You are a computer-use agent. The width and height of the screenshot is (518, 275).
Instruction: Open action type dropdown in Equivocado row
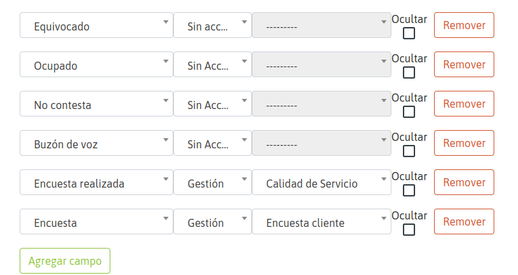(213, 26)
